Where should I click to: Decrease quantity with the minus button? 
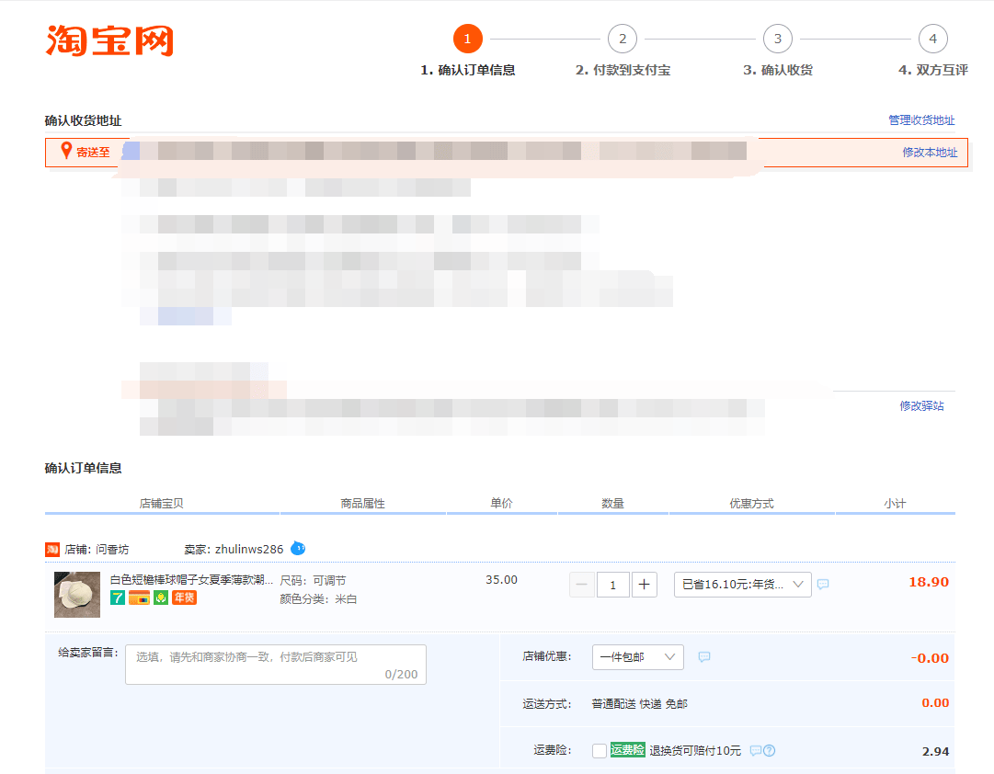[582, 585]
